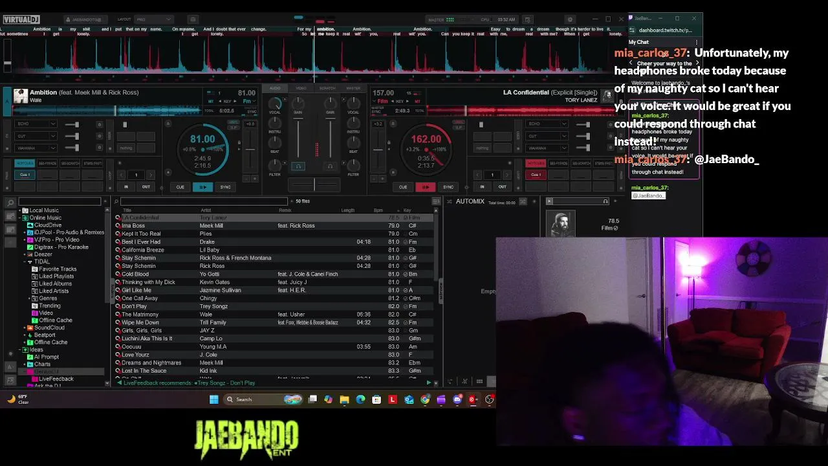This screenshot has width=828, height=466.
Task: Hit CUE on the left deck
Action: pos(180,187)
